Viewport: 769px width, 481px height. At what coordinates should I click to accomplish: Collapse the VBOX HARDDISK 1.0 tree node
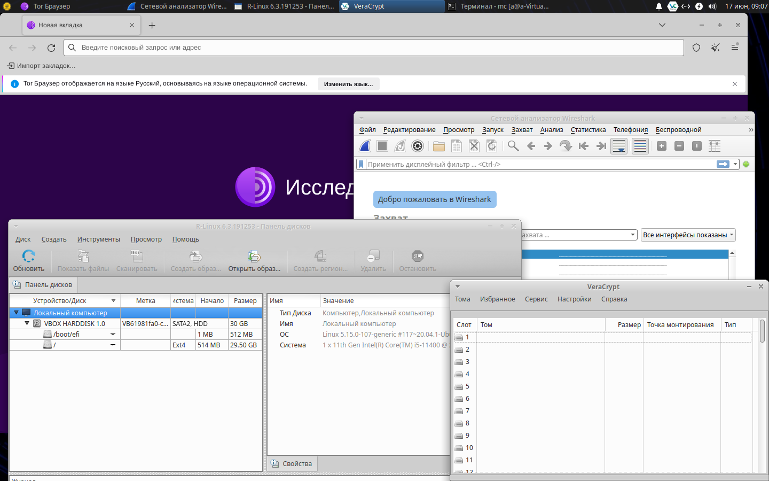coord(27,323)
